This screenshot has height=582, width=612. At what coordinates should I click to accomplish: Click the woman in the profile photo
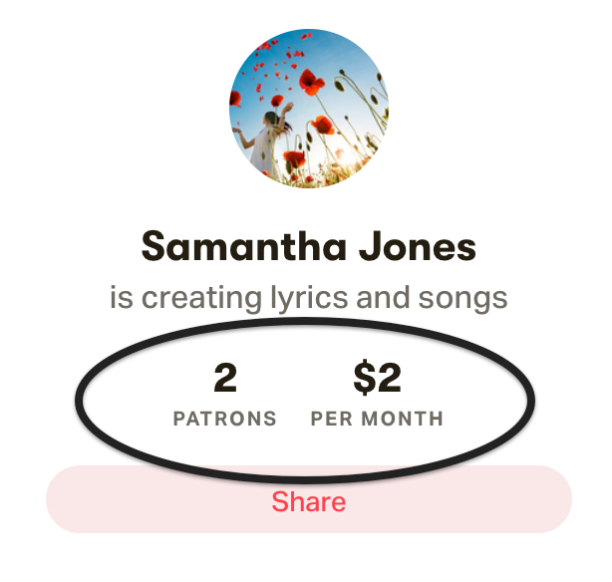[x=264, y=139]
